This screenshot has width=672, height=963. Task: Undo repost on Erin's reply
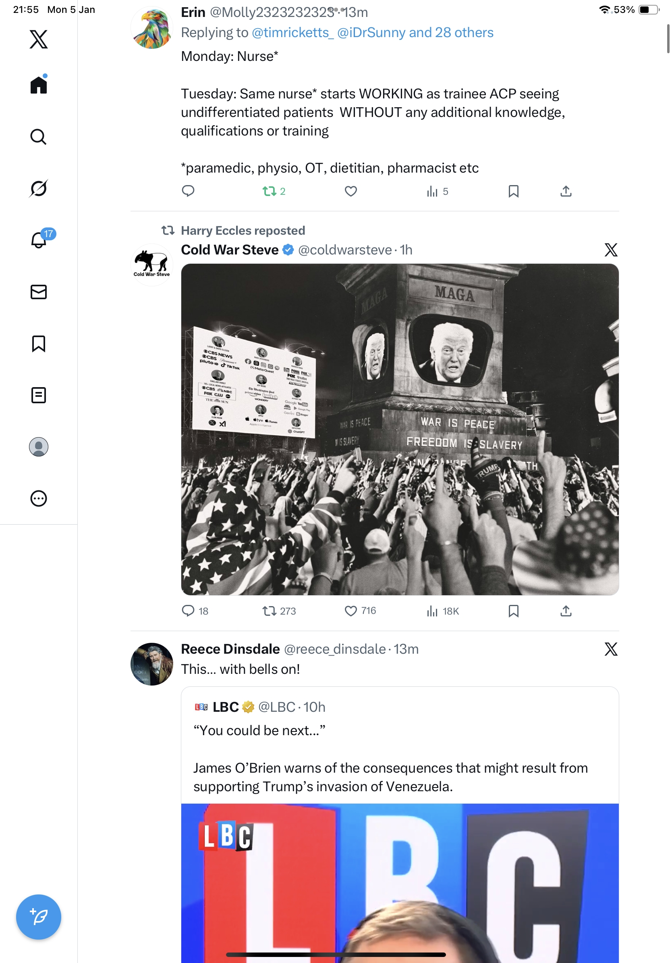270,192
